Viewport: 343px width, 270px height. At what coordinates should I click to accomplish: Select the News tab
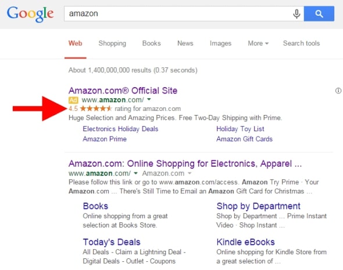click(185, 43)
